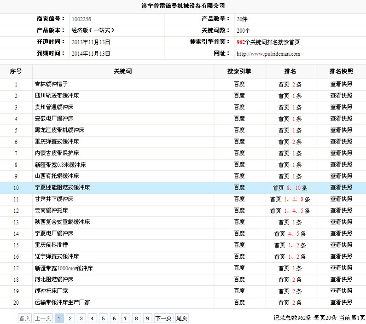Click 上一页 previous page button
The height and width of the screenshot is (324, 366).
(x=43, y=318)
